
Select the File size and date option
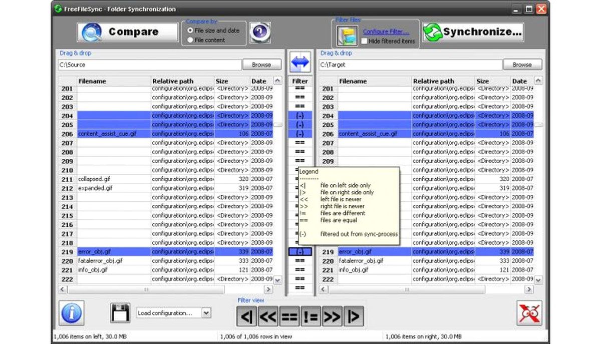[213, 31]
